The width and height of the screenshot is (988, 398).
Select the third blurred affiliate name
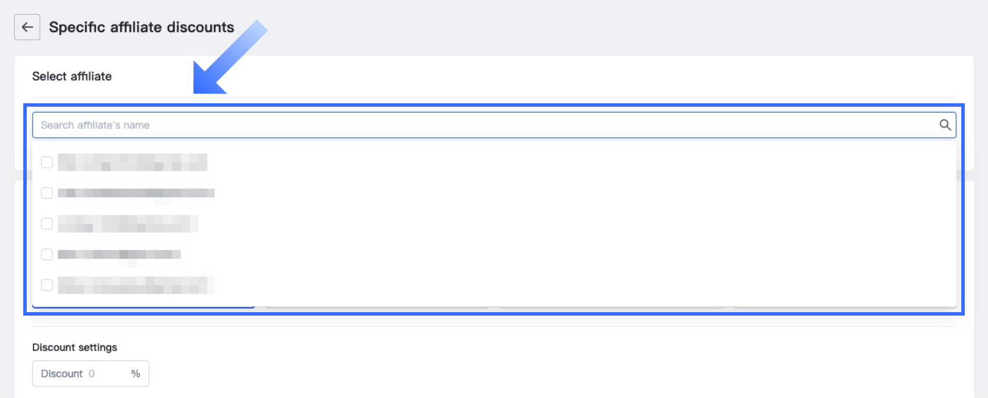tap(128, 224)
